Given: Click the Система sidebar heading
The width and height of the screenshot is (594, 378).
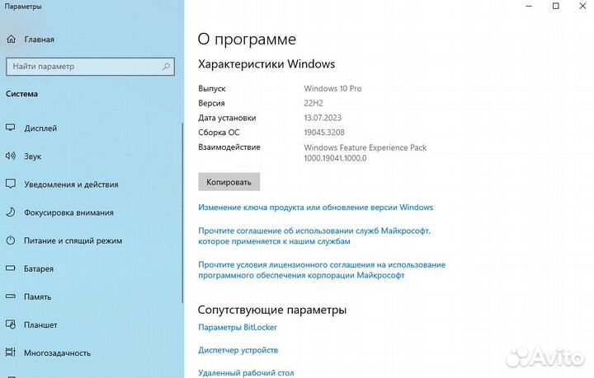Looking at the screenshot, I should click(x=21, y=94).
